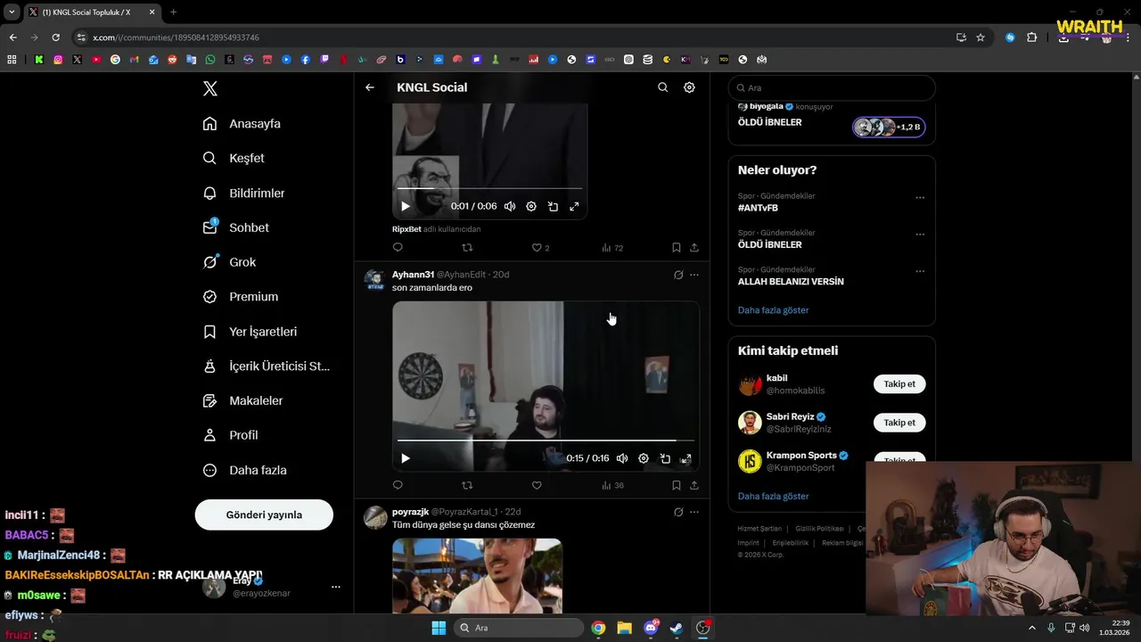The width and height of the screenshot is (1141, 642).
Task: Enter fullscreen on the 0:01 / 0:06 video
Action: click(x=574, y=206)
